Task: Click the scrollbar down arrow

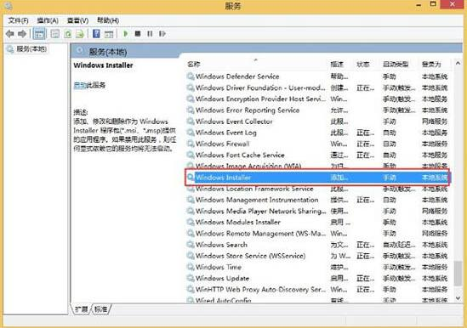Action: [x=458, y=298]
